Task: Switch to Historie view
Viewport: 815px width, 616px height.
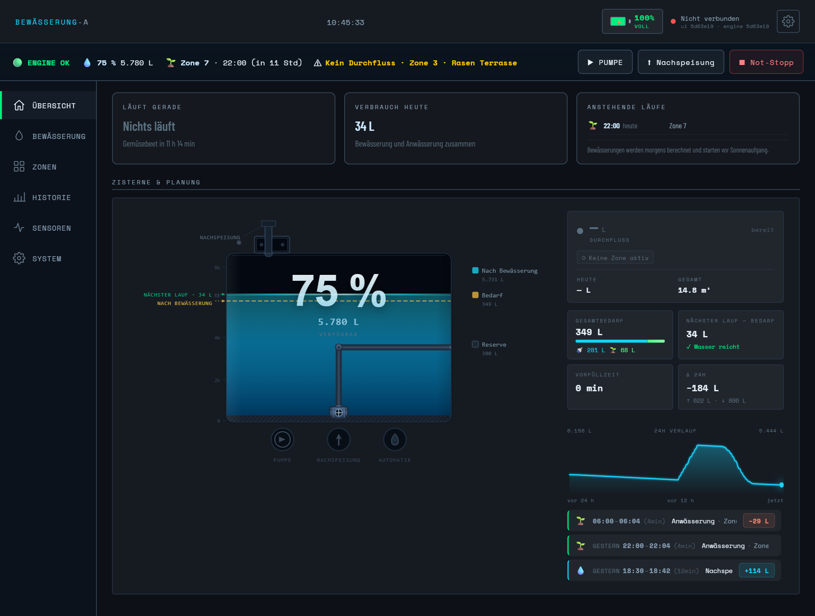Action: [x=49, y=197]
